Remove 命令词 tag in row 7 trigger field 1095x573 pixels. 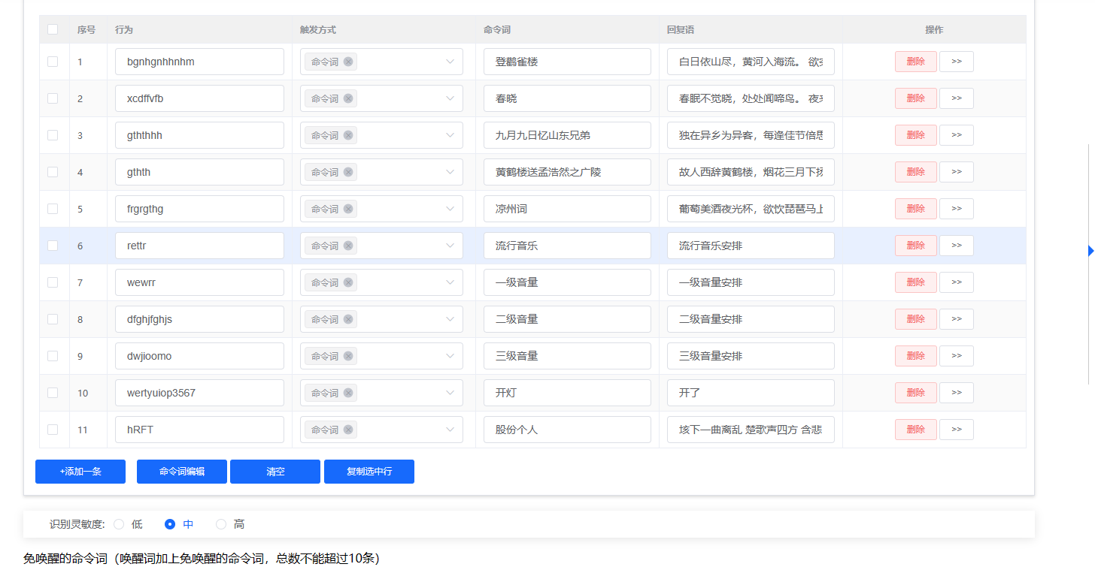tap(348, 282)
